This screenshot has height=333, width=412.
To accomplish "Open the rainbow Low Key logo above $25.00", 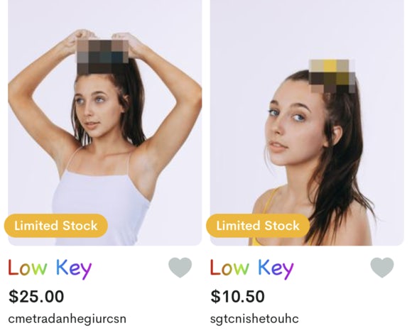I will pos(50,268).
